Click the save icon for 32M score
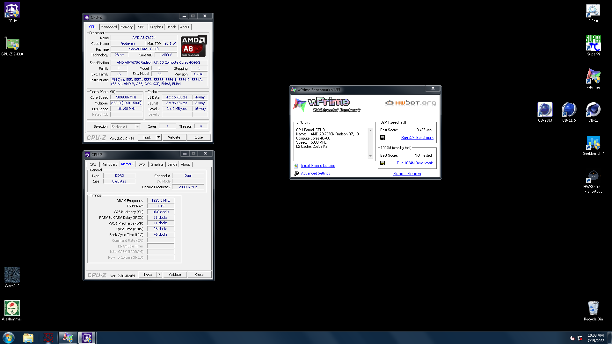Viewport: 612px width, 344px height. point(382,138)
